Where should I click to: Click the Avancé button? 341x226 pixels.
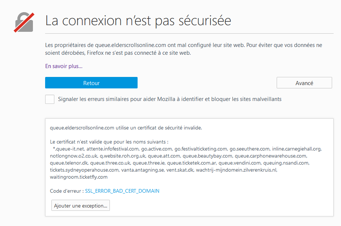coord(304,83)
